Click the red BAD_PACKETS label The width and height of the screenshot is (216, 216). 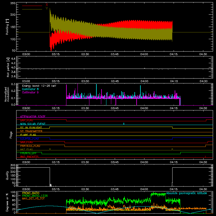(29, 157)
